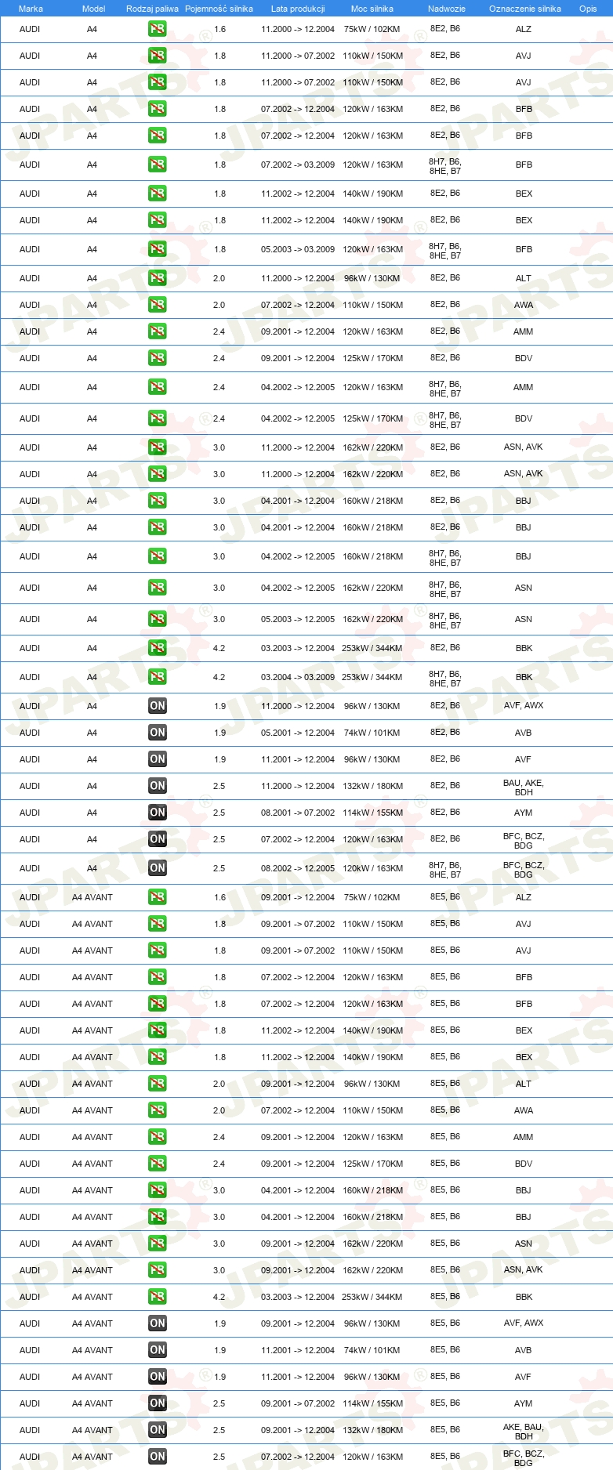
Task: Click ON icon in A4 Avant 2.5 BFC row
Action: [x=157, y=1457]
